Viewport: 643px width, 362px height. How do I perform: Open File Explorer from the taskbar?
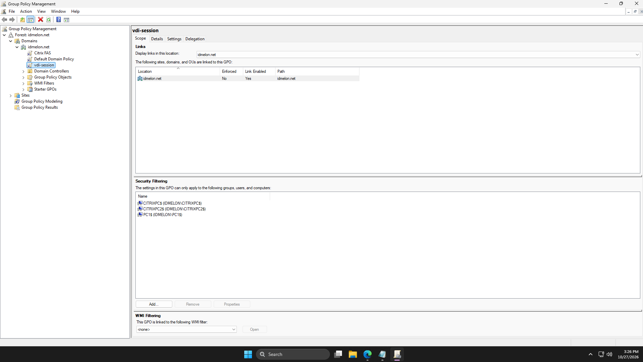click(x=353, y=354)
